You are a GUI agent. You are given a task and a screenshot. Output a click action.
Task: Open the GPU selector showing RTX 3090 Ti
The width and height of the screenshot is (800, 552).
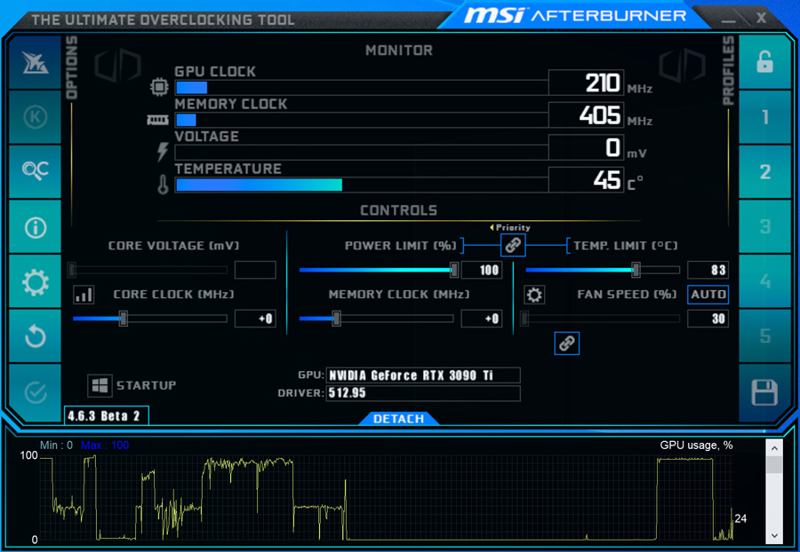click(x=423, y=375)
